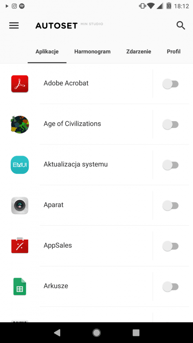The height and width of the screenshot is (343, 193).
Task: Switch on the Arkusze toggle
Action: pos(170,287)
